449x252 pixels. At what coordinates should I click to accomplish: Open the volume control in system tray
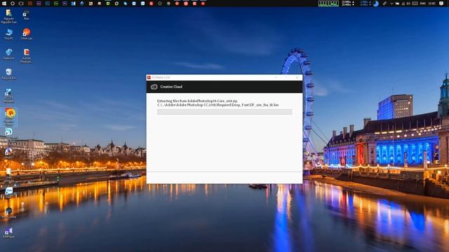[408, 3]
